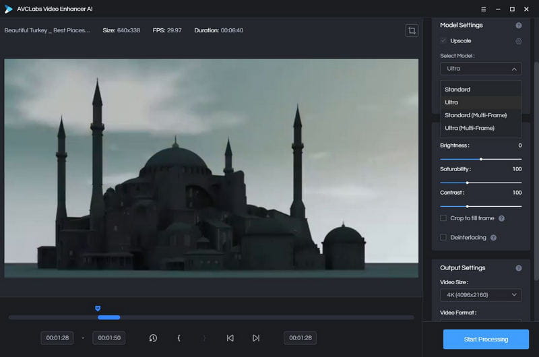Set trim start with left brace icon
539x357 pixels.
click(179, 338)
